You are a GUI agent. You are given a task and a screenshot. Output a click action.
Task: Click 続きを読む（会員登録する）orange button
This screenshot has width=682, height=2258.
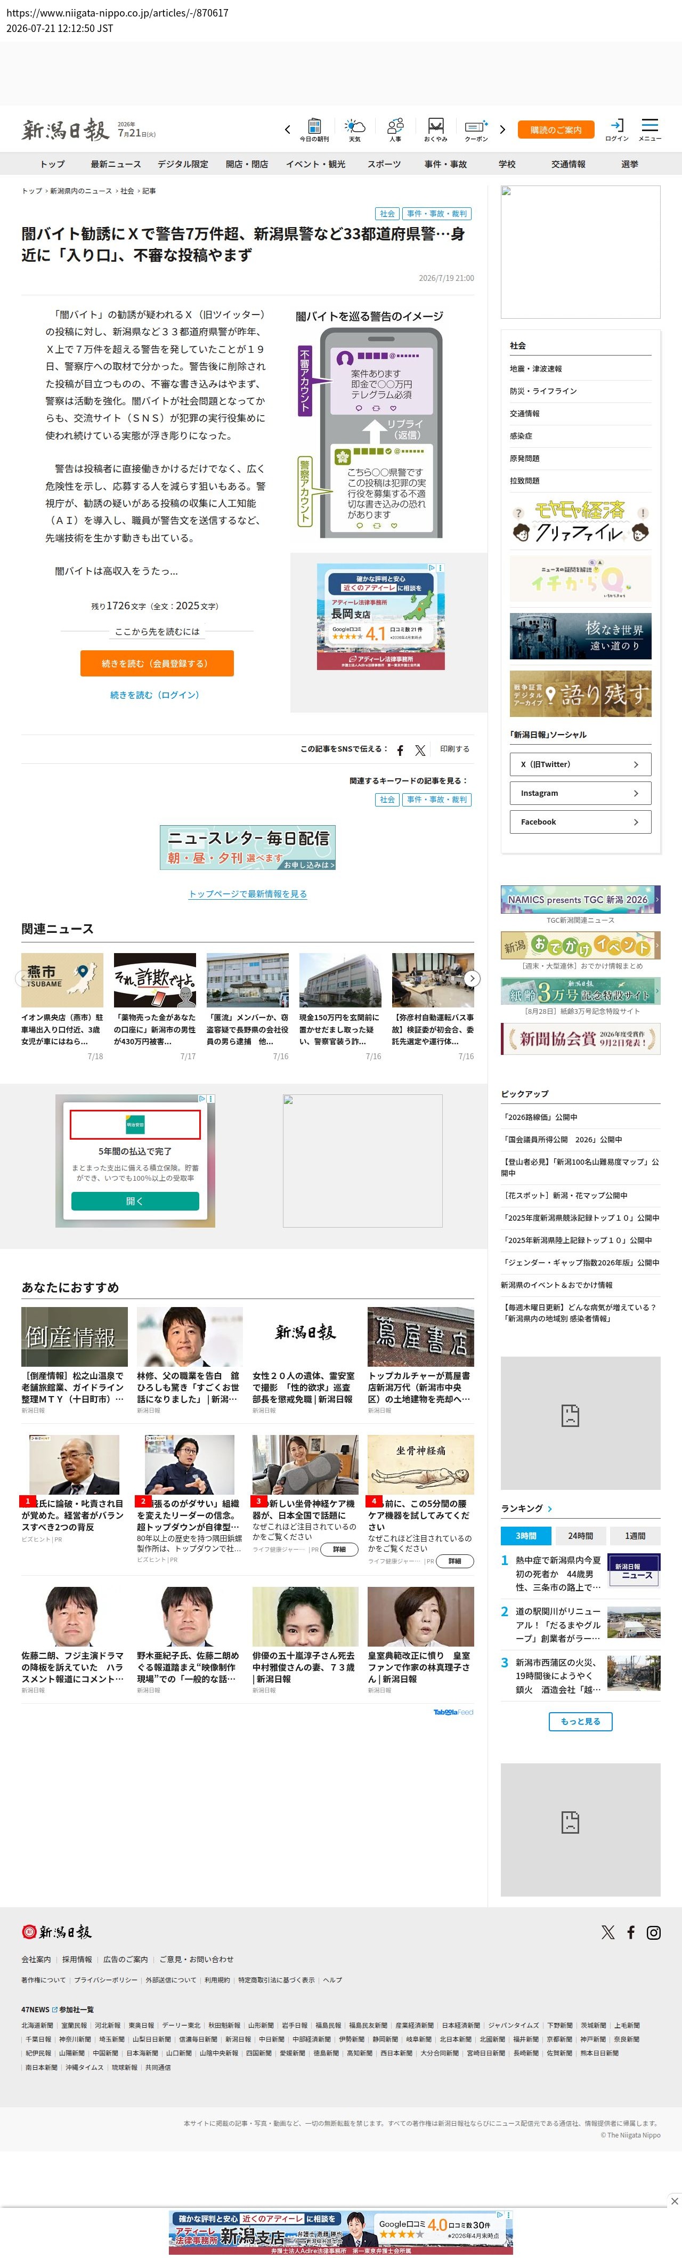click(157, 663)
